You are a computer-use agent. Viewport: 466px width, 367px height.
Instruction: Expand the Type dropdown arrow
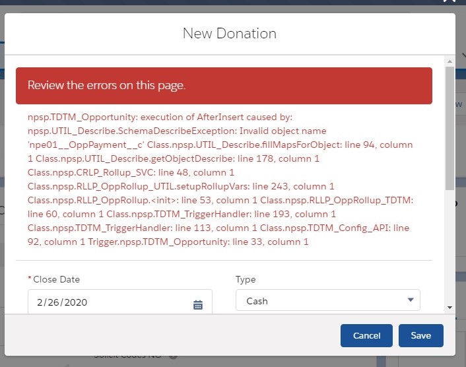tap(411, 300)
